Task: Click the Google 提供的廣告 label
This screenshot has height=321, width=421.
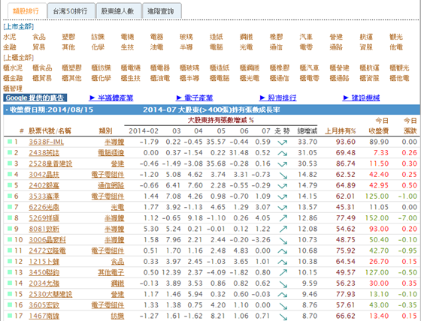Action: tap(35, 97)
